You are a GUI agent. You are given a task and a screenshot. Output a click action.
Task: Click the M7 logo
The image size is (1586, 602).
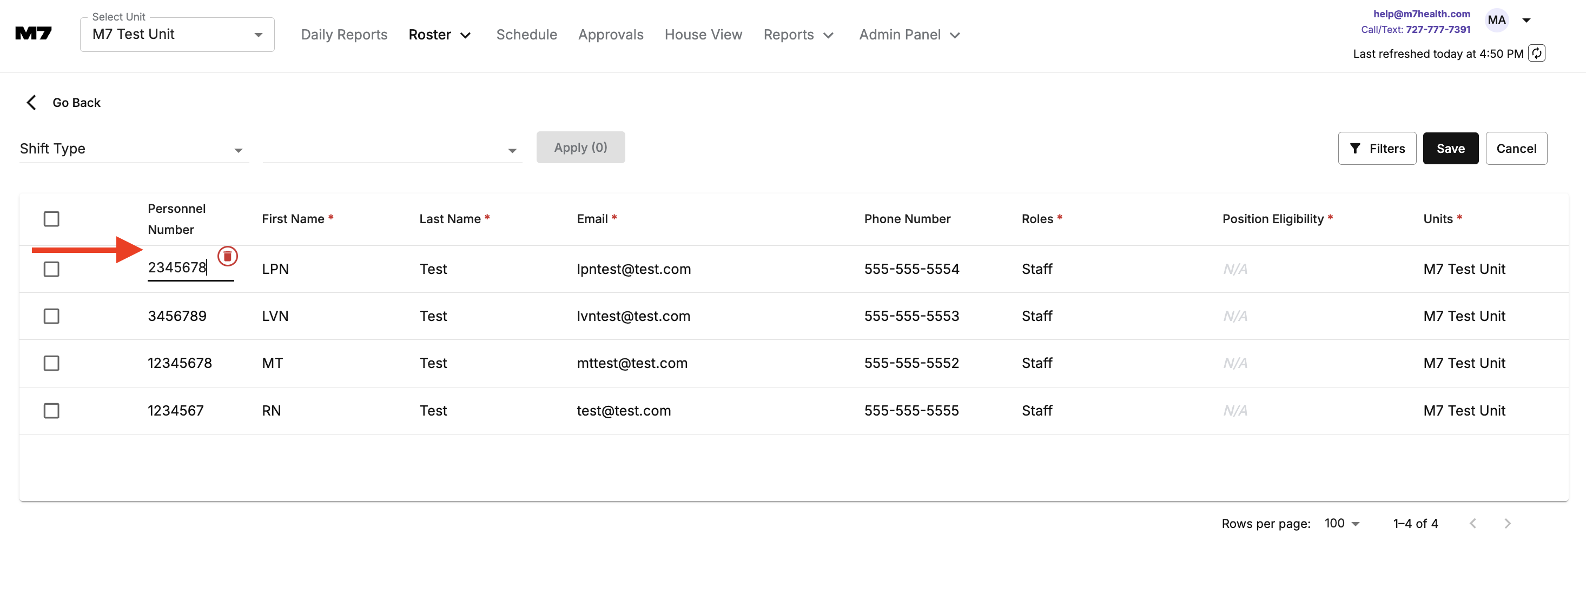[33, 34]
